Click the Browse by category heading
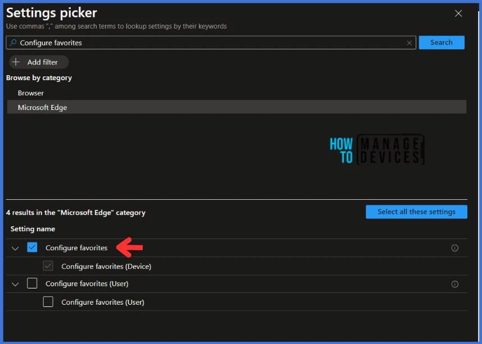 tap(39, 77)
